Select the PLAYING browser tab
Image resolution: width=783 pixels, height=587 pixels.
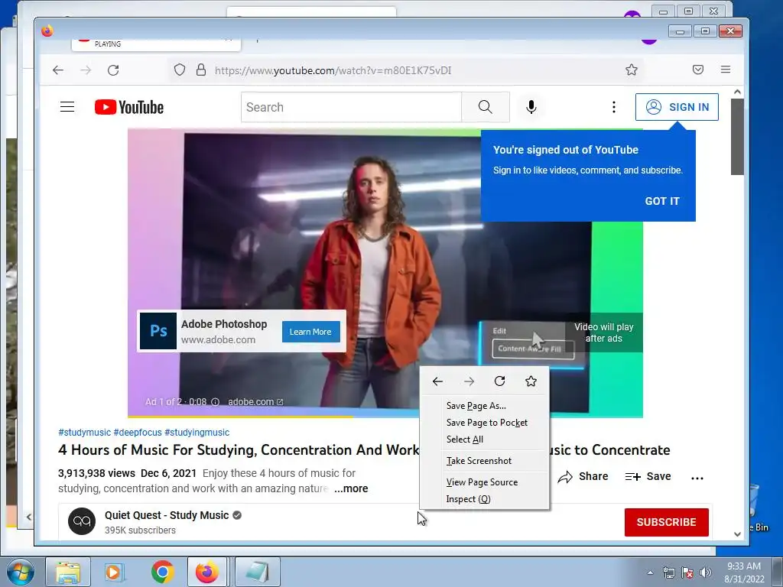(x=156, y=44)
